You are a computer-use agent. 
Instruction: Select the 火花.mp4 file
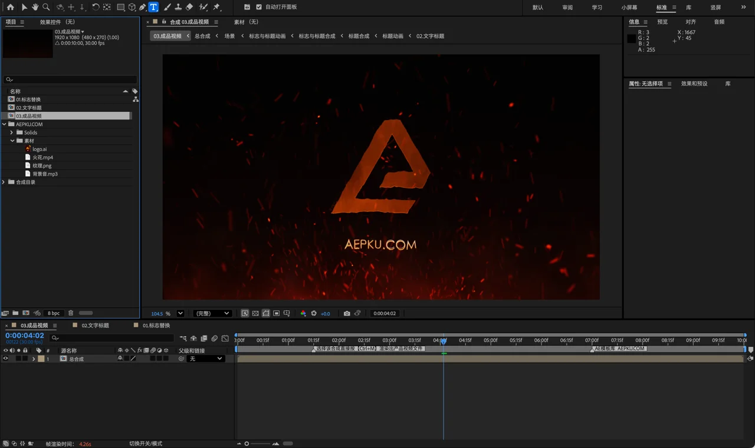point(42,157)
